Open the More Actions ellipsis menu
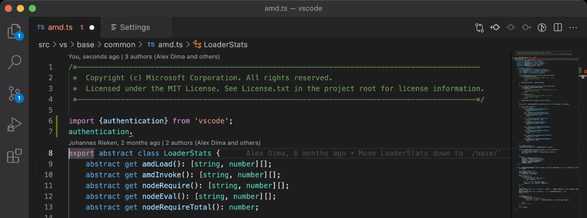The width and height of the screenshot is (587, 218). [x=573, y=27]
